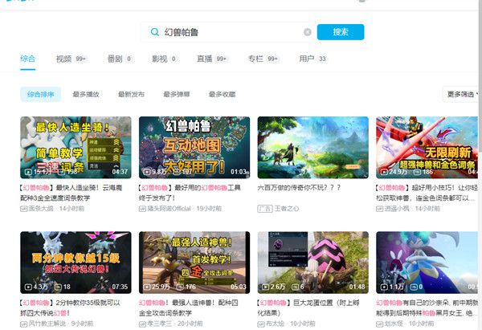Visit advertiser 王者之心
Viewport: 482px width, 330px height.
click(287, 209)
